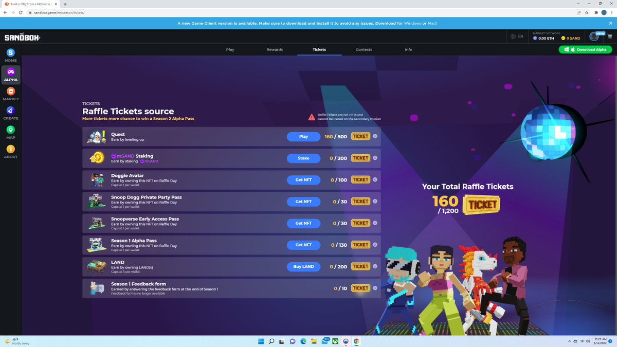Click the Play button on Quest row

click(303, 136)
